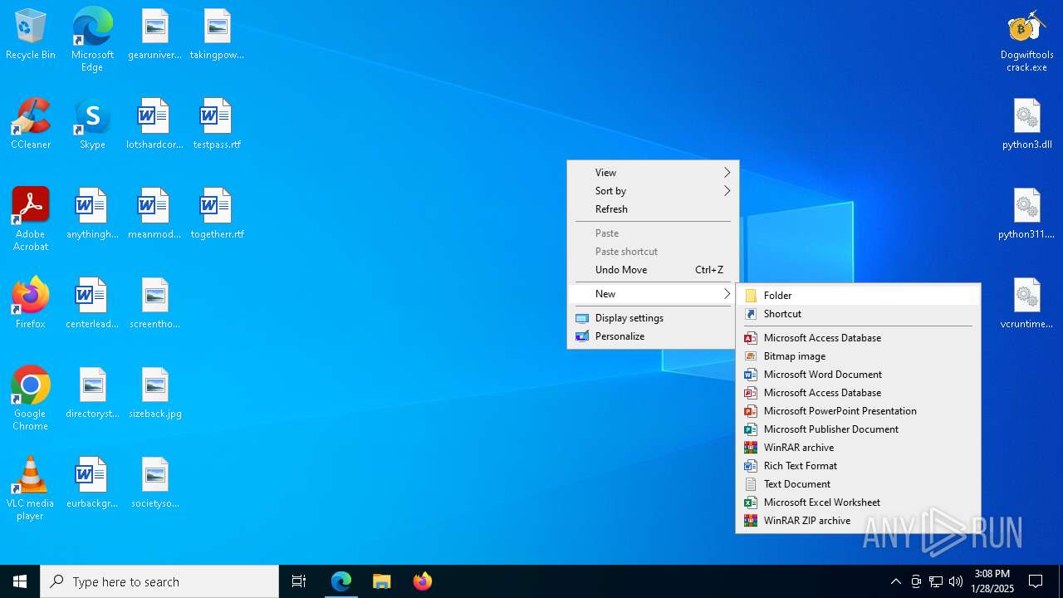
Task: Create new Microsoft Publisher Document
Action: (x=858, y=429)
